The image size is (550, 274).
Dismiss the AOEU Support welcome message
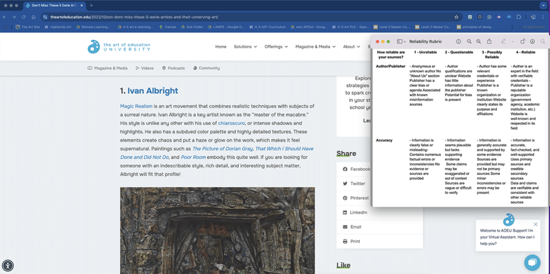(x=535, y=224)
